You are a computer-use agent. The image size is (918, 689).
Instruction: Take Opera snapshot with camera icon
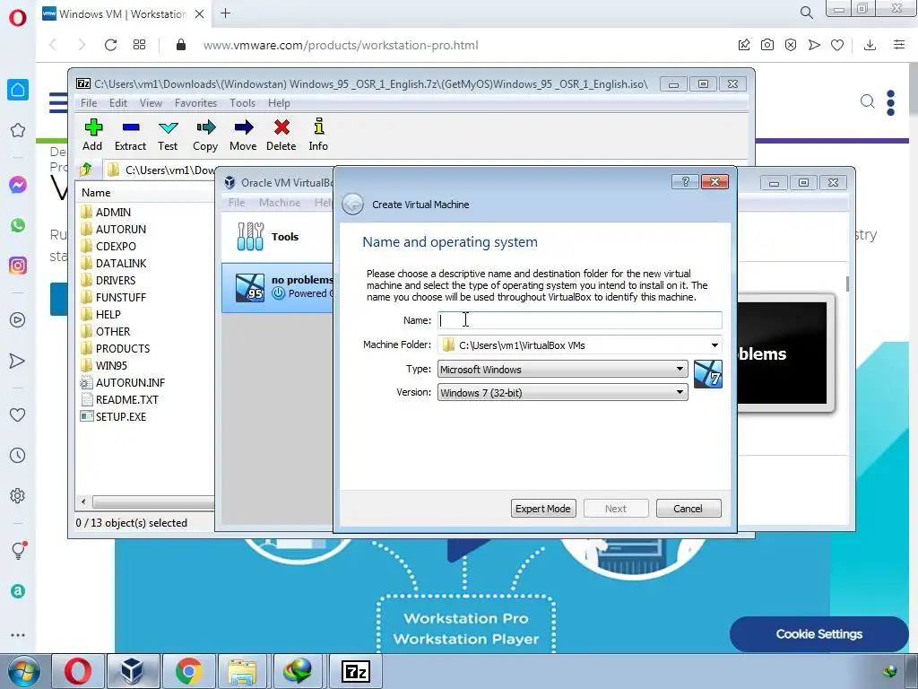(x=767, y=45)
